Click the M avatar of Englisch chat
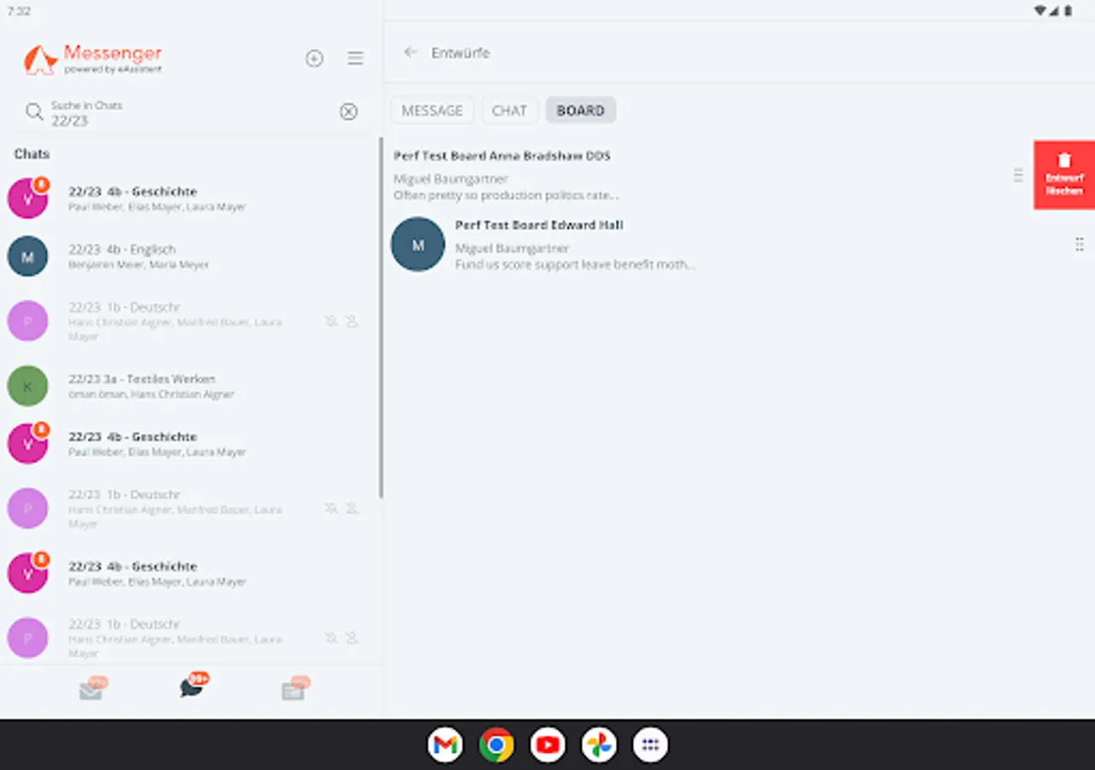This screenshot has width=1095, height=770. click(27, 257)
